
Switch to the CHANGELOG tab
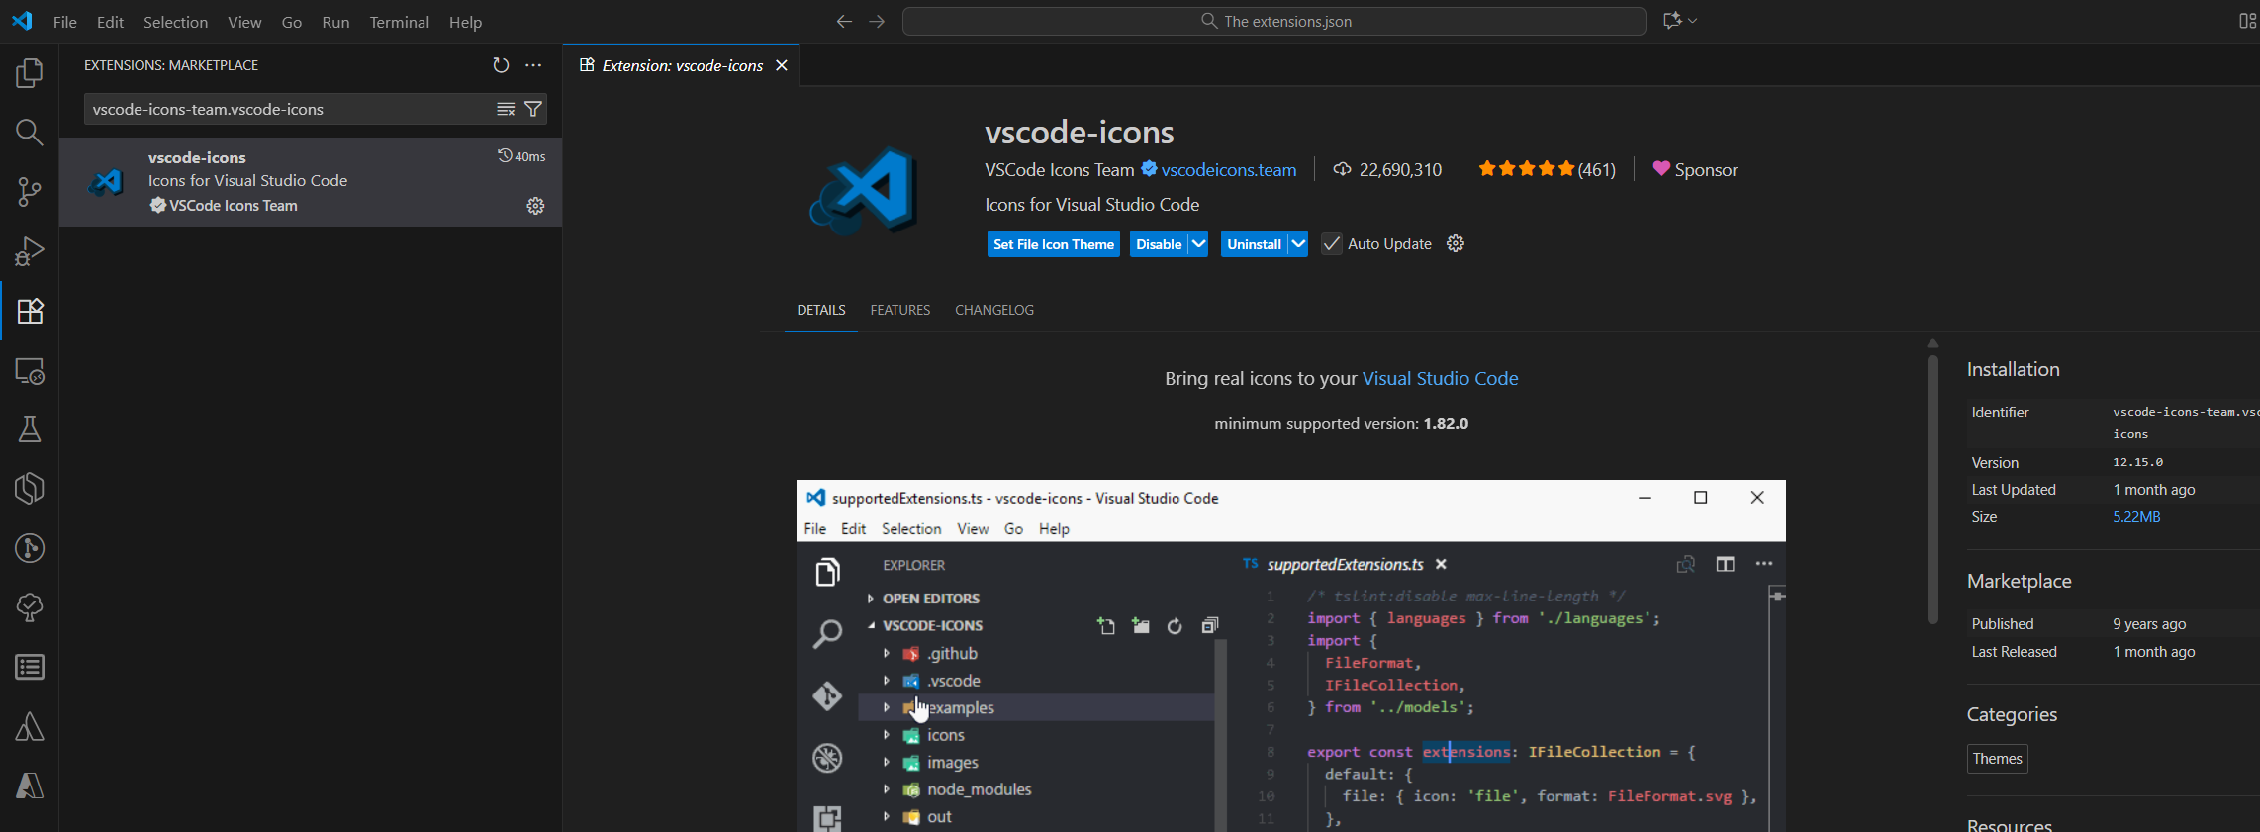(994, 310)
